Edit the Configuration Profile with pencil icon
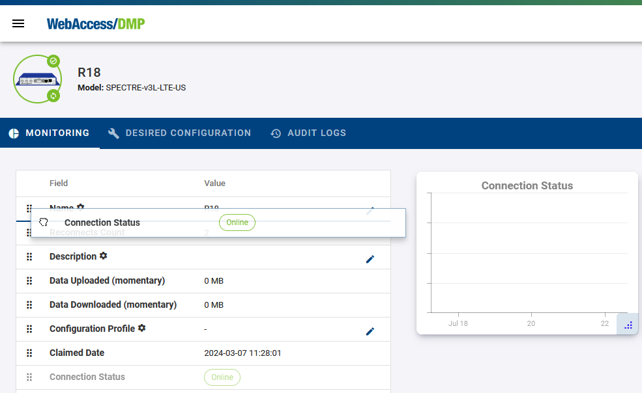 tap(370, 331)
